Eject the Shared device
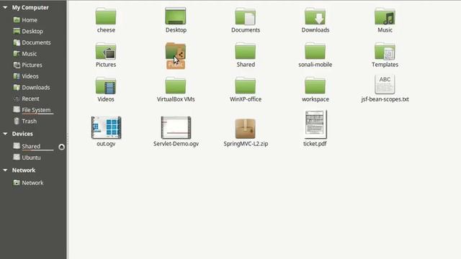 pos(61,147)
